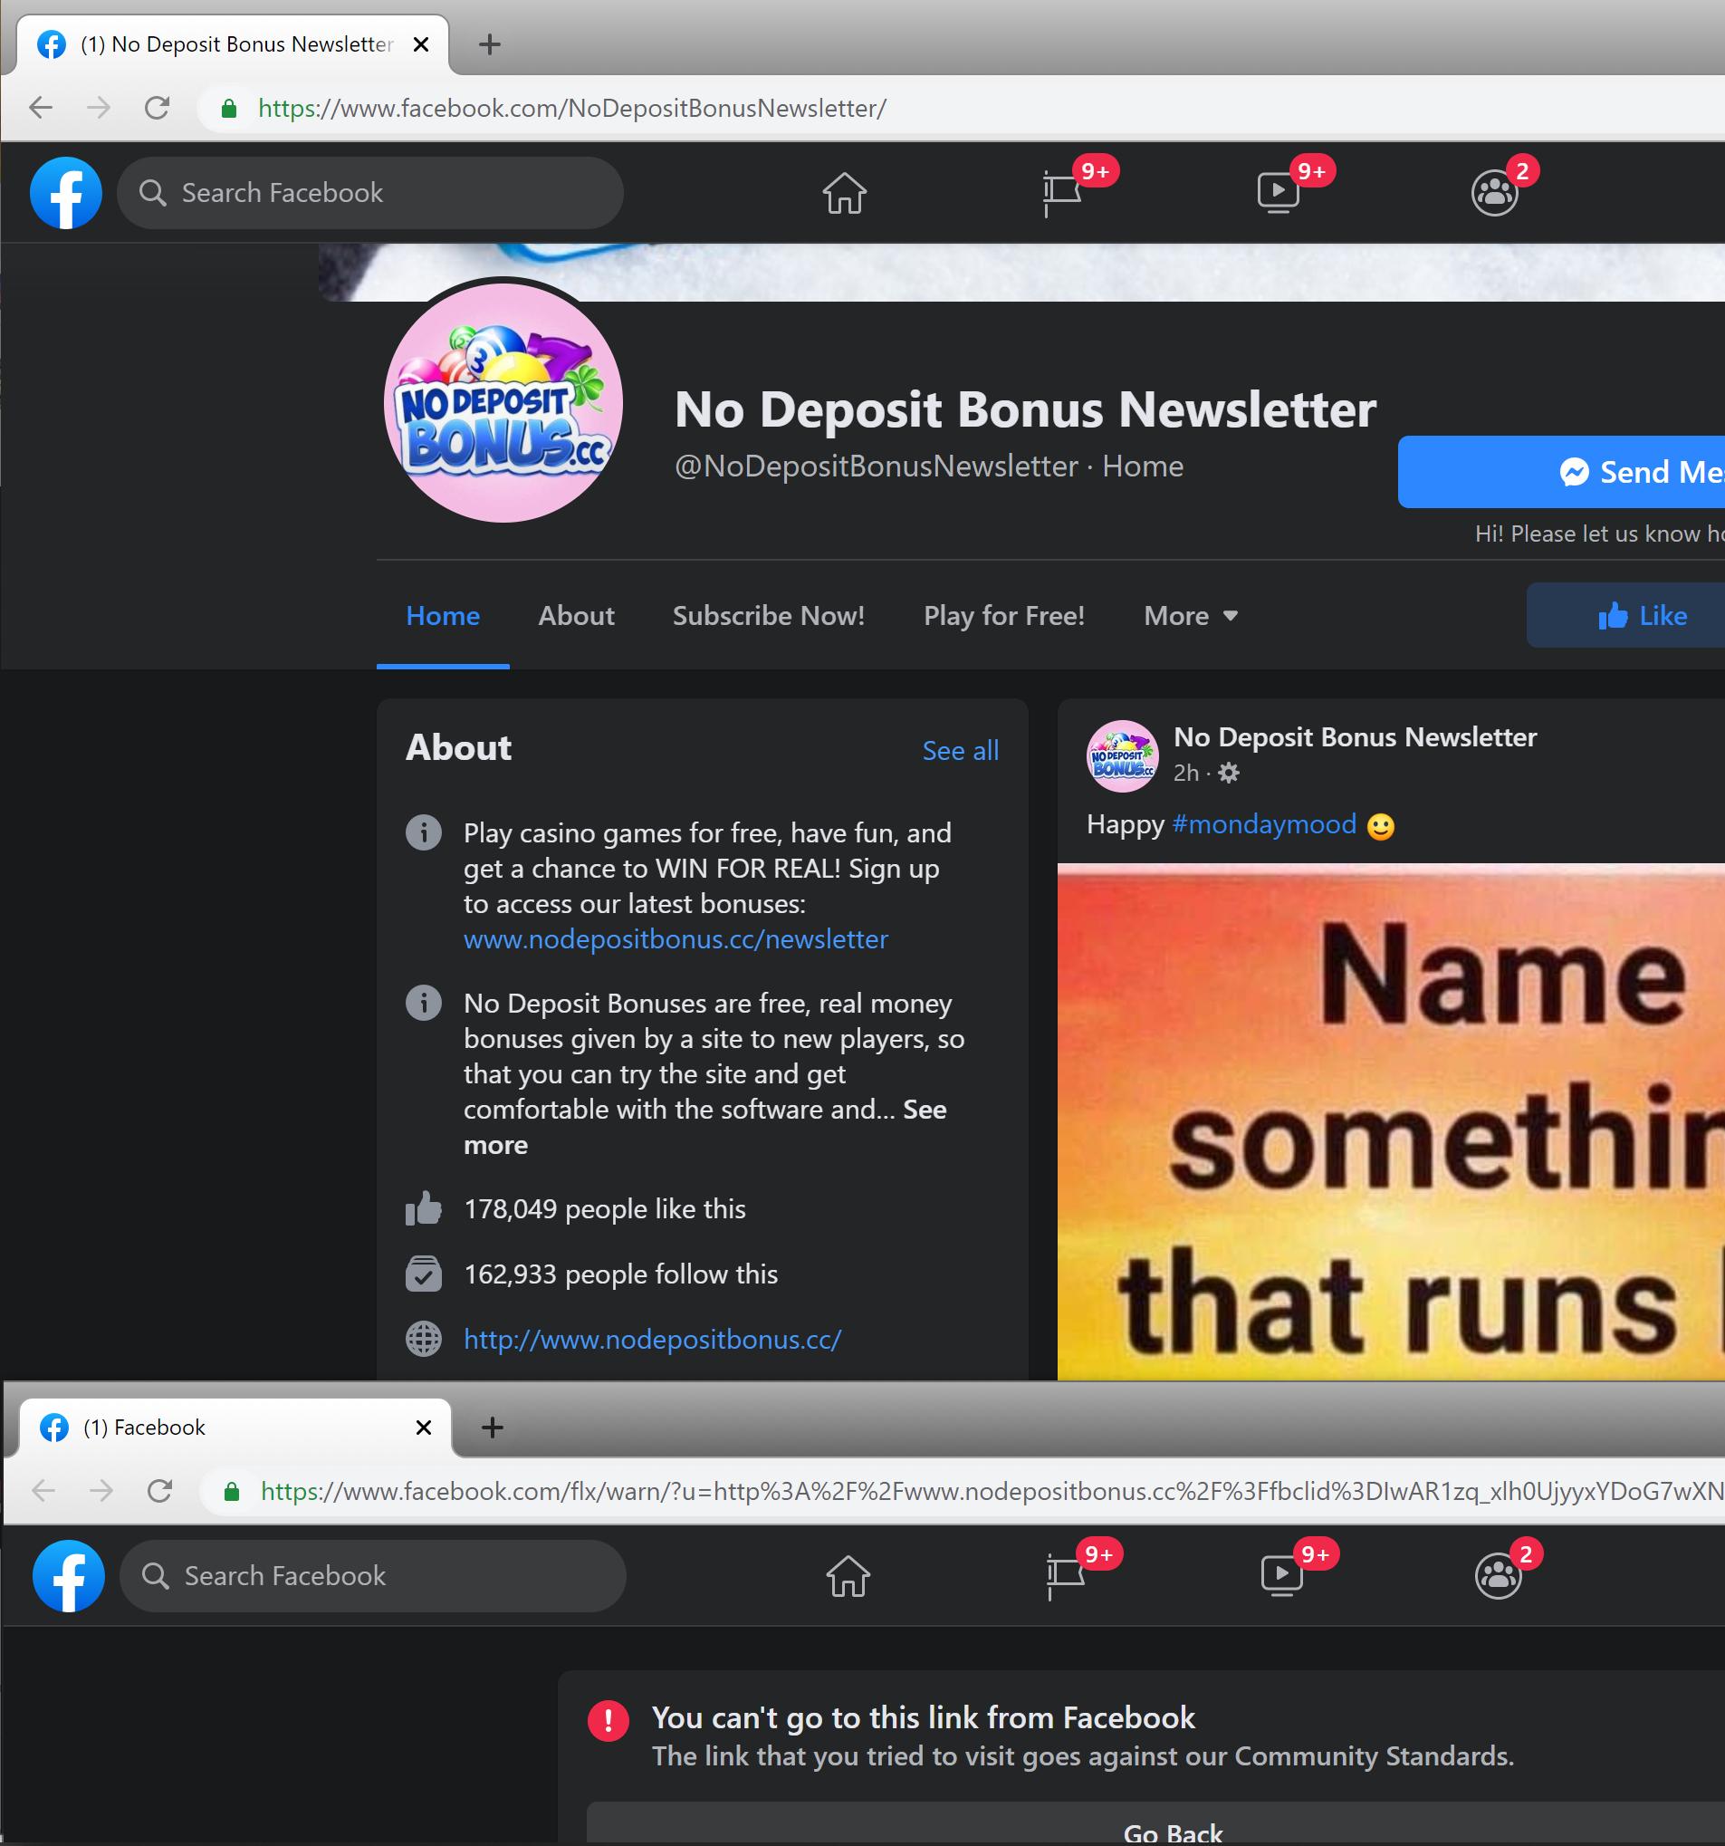The image size is (1725, 1846).
Task: Click the 2h post timestamp
Action: pos(1185,773)
